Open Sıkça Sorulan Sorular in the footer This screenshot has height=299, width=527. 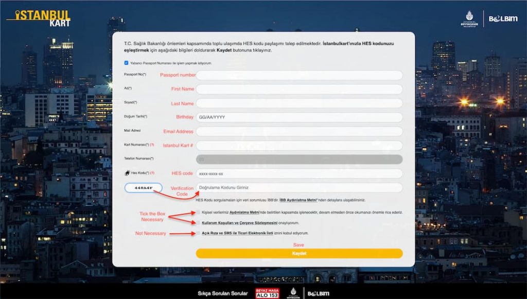[222, 293]
